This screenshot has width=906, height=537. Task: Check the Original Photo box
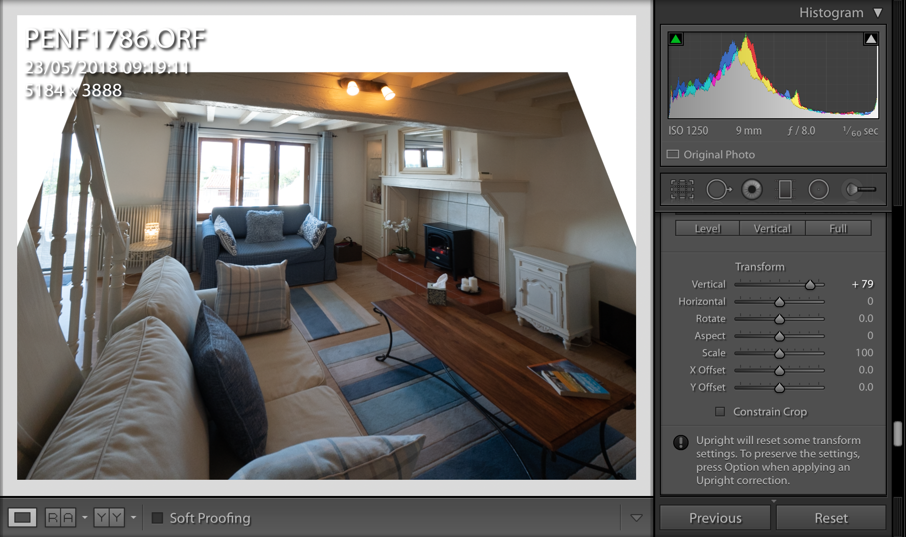tap(673, 155)
